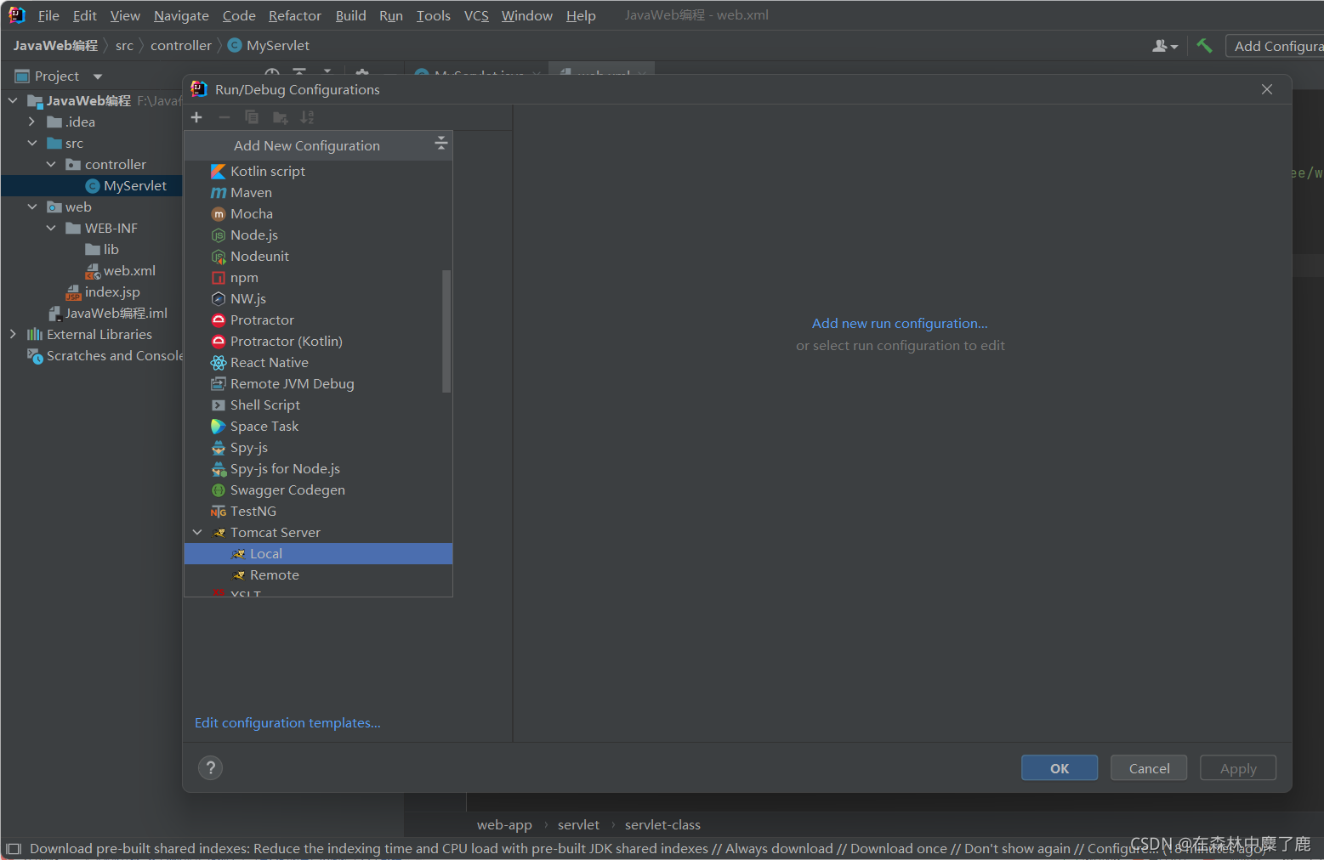
Task: Open the VCS menu
Action: [x=476, y=15]
